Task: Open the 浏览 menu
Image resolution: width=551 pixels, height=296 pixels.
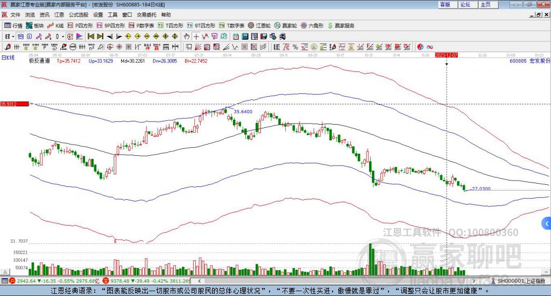Action: tap(30, 15)
